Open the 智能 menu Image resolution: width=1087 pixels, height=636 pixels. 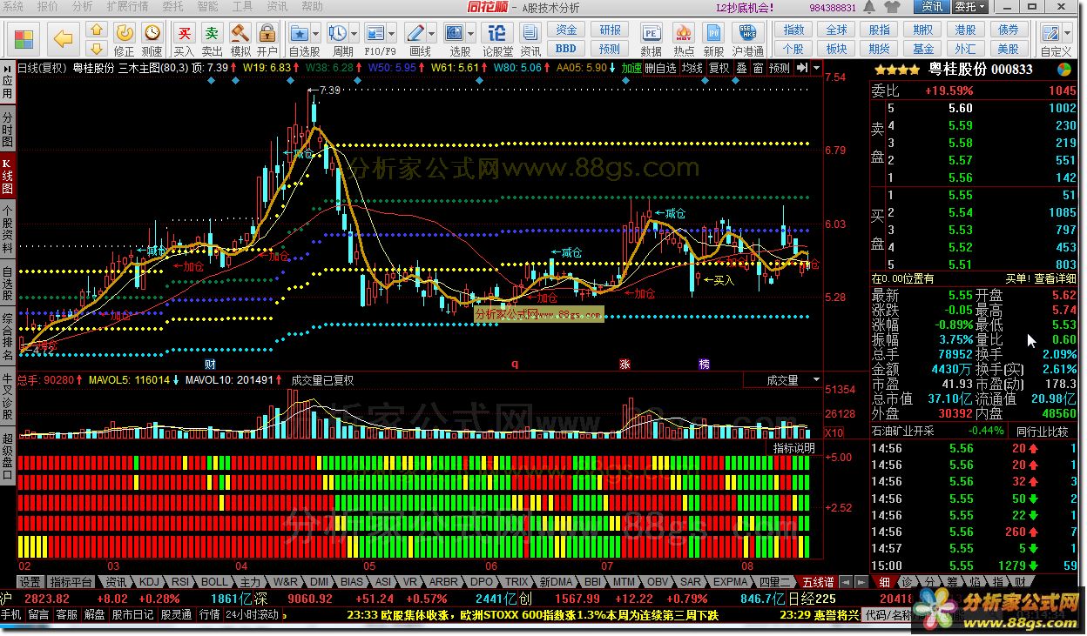pos(207,7)
